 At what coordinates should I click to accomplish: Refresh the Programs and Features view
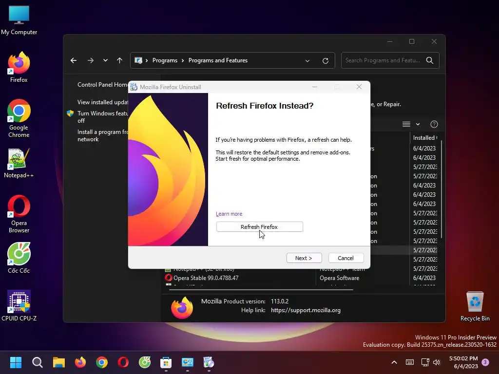[325, 61]
